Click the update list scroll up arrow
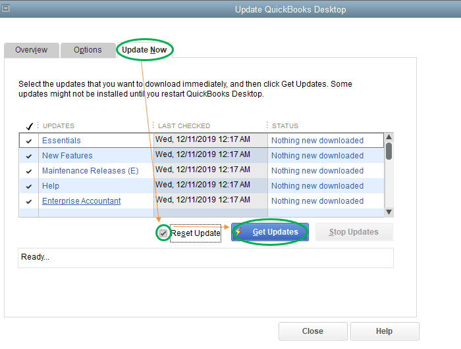The width and height of the screenshot is (461, 349). (389, 137)
